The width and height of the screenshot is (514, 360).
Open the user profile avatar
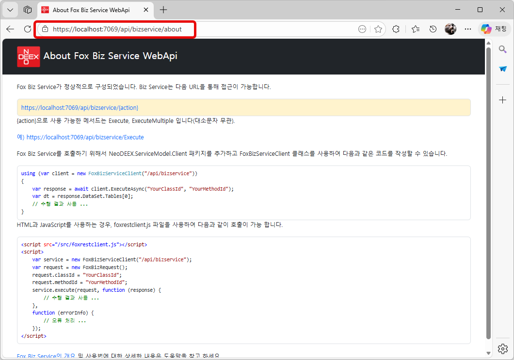[x=450, y=29]
